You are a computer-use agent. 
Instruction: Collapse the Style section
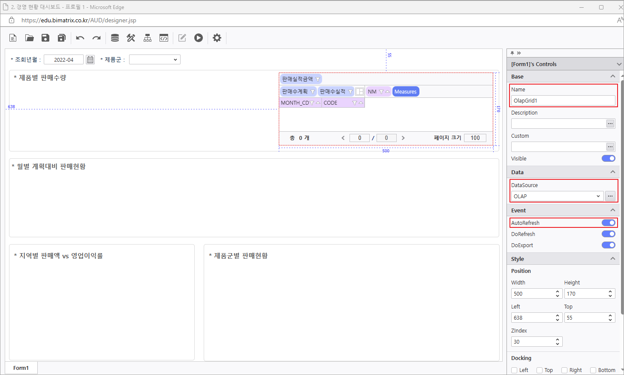pyautogui.click(x=612, y=258)
